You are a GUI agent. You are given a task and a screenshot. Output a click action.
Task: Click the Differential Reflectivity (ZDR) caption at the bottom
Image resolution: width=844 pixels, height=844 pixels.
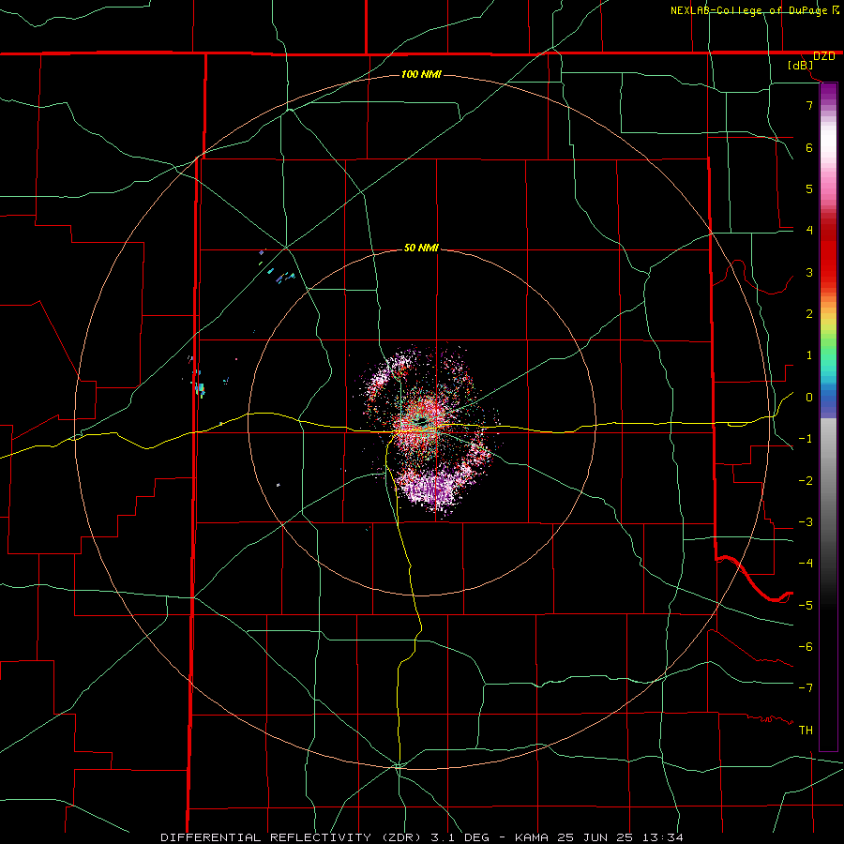pyautogui.click(x=421, y=837)
